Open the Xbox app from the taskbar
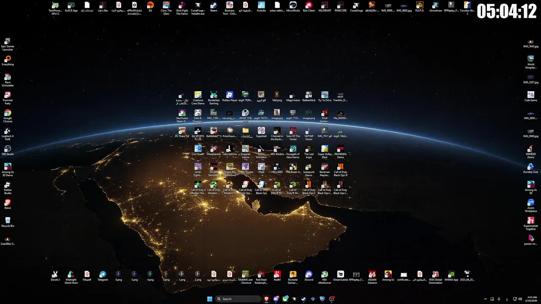The width and height of the screenshot is (541, 304). coord(285,299)
